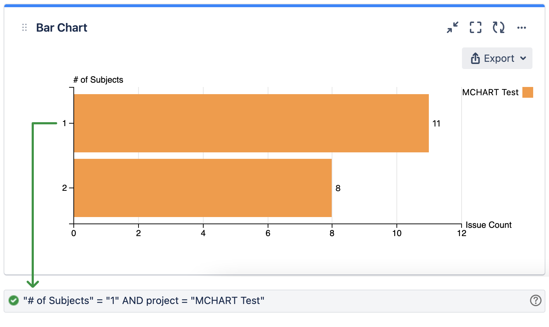This screenshot has width=549, height=327.
Task: Click the Export dropdown chevron
Action: click(x=523, y=58)
